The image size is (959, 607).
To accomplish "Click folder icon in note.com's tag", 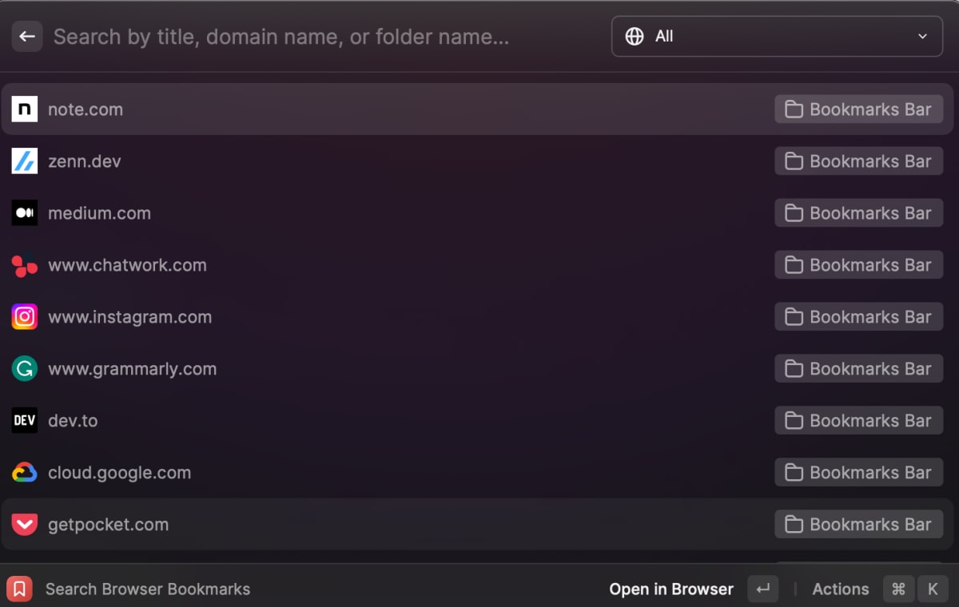I will [x=794, y=109].
